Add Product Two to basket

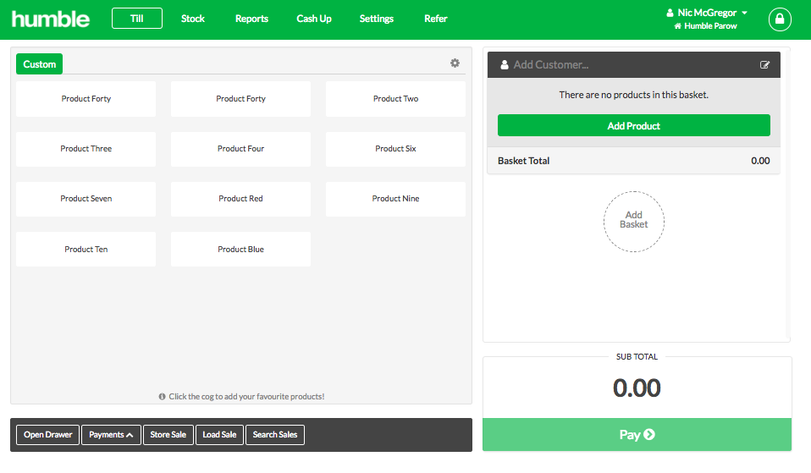point(395,99)
